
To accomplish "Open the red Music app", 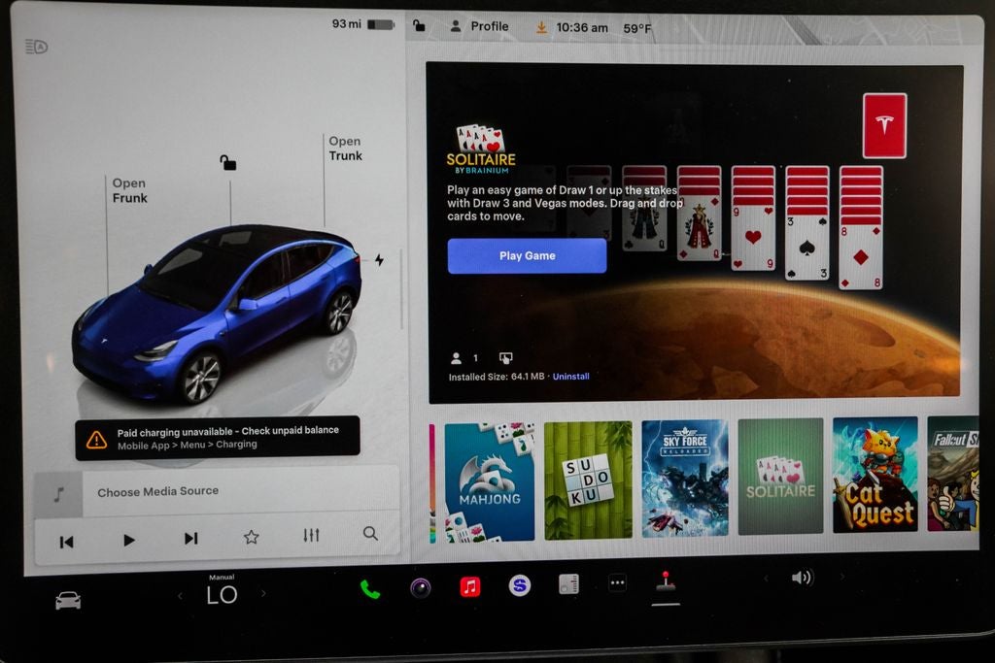I will (469, 587).
